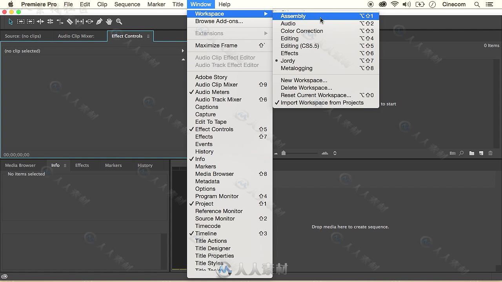Choose the Assembly workspace
This screenshot has width=502, height=282.
point(326,16)
